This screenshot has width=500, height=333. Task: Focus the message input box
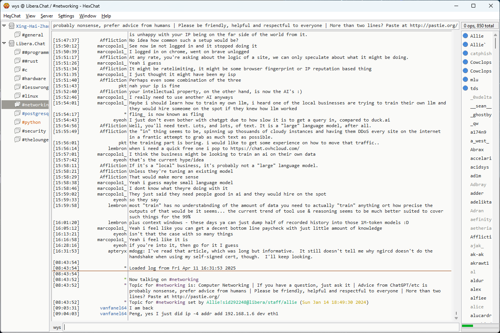point(261,327)
